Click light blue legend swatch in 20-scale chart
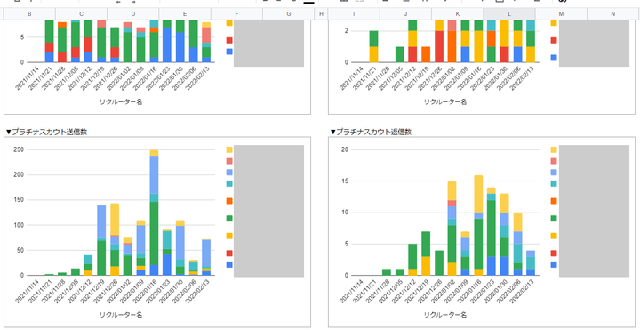This screenshot has height=330, width=640. click(x=554, y=173)
